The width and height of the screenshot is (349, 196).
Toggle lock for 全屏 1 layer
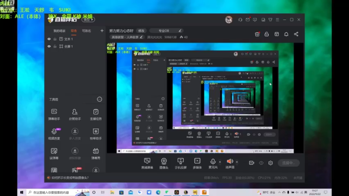point(55,47)
